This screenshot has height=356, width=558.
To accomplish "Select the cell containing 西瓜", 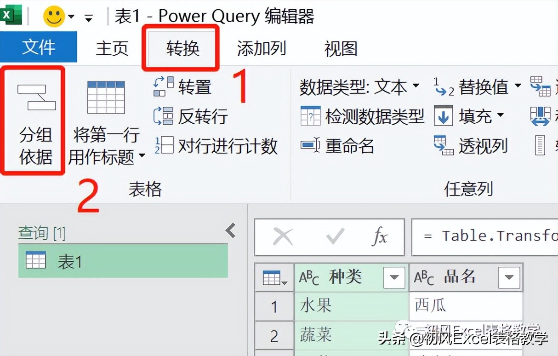I will point(466,306).
